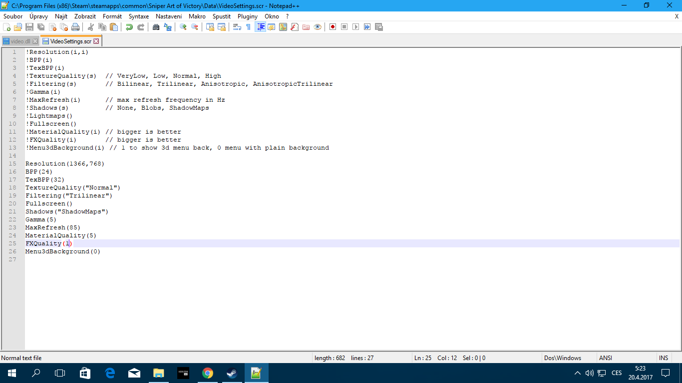682x383 pixels.
Task: Open the User Defined Language icon
Action: [272, 27]
